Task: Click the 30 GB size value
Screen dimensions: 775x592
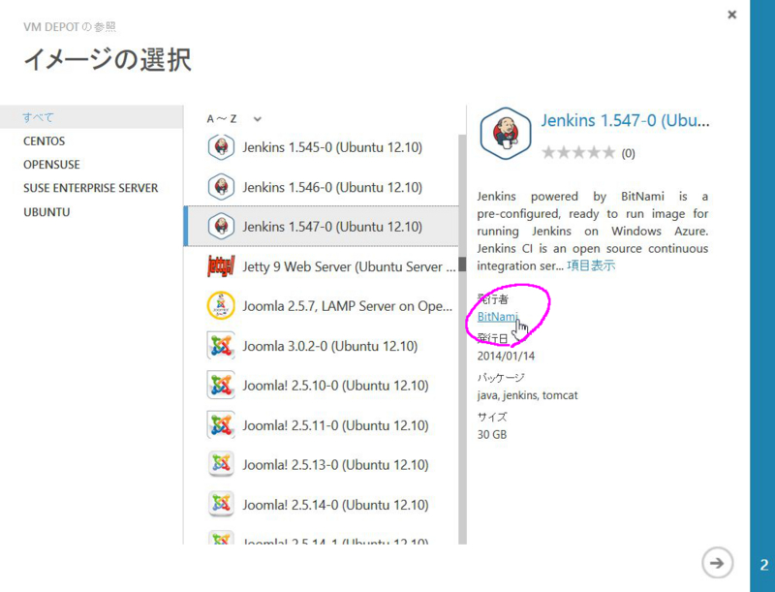Action: (492, 434)
